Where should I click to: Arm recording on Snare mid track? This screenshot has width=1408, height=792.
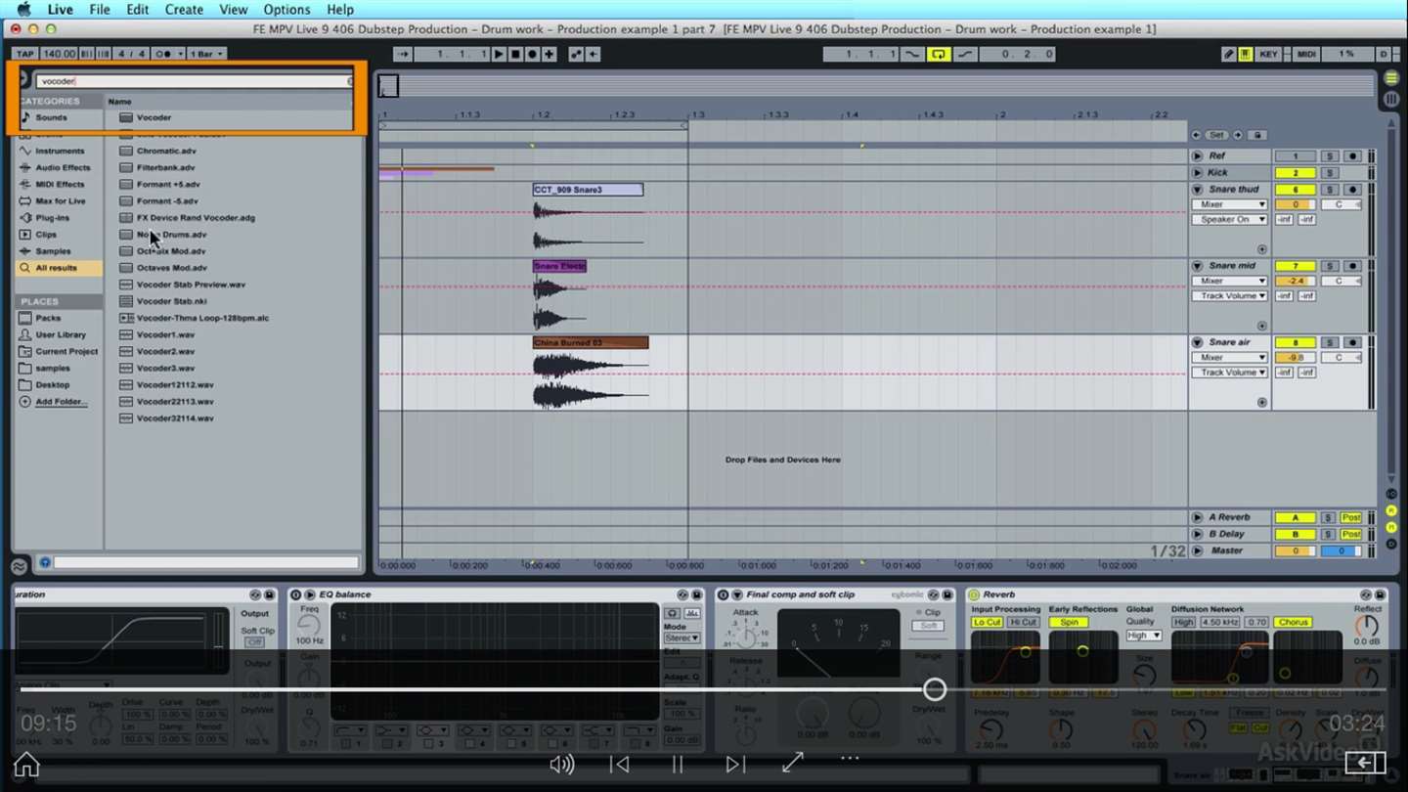pyautogui.click(x=1352, y=266)
